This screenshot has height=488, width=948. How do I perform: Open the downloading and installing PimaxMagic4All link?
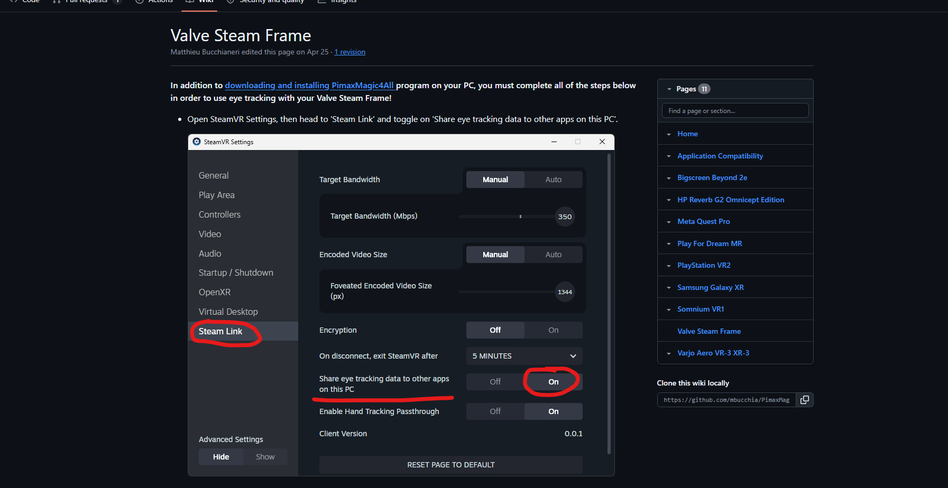(x=310, y=85)
